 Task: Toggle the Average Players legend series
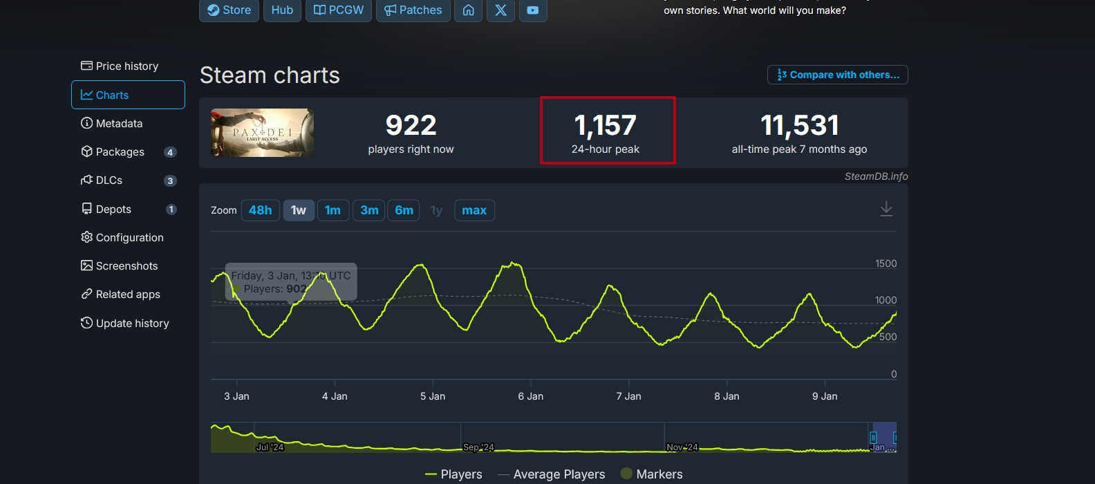[552, 474]
